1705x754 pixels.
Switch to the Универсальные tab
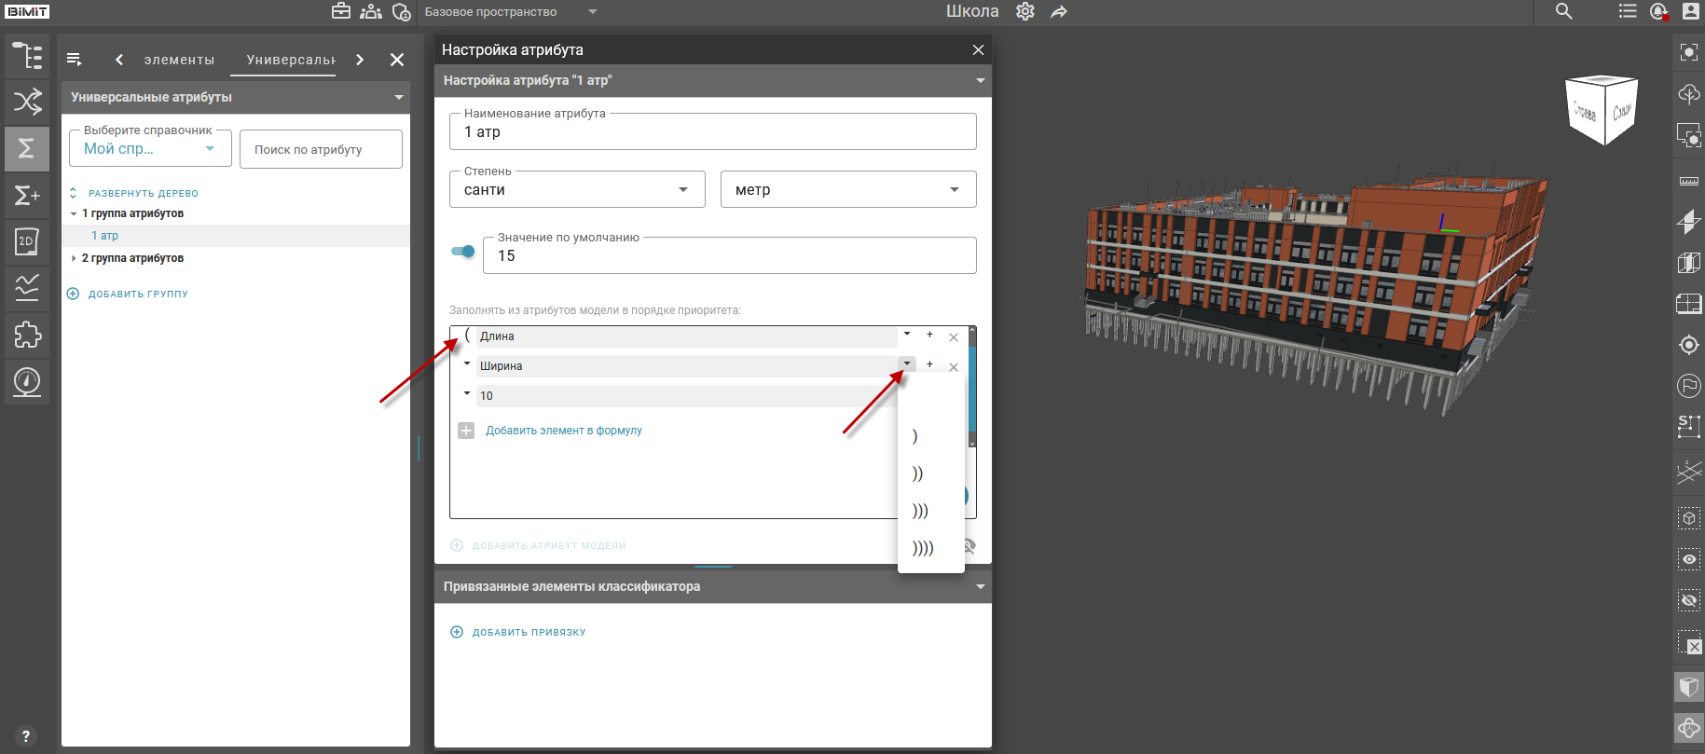coord(291,60)
